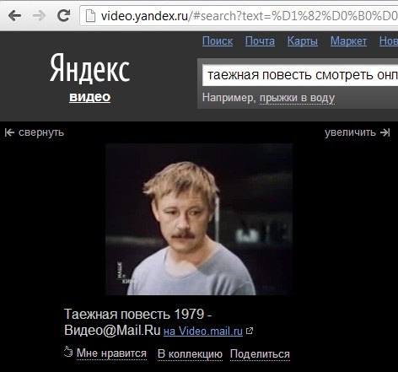
Task: Open the Поделиться share options
Action: click(x=260, y=354)
